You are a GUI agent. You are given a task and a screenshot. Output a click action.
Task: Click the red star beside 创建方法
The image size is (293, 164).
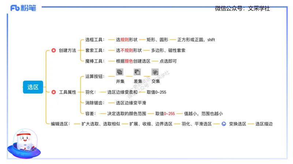(53, 50)
